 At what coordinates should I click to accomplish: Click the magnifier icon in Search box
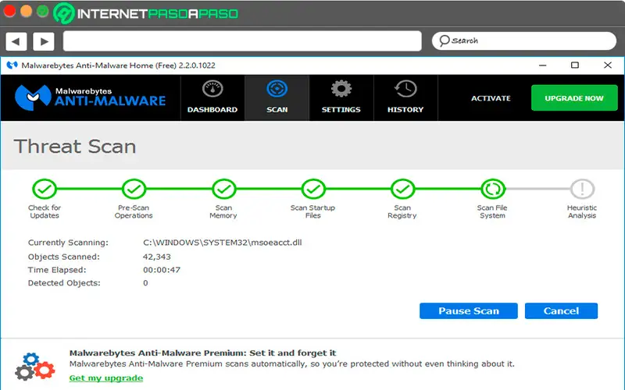point(444,41)
